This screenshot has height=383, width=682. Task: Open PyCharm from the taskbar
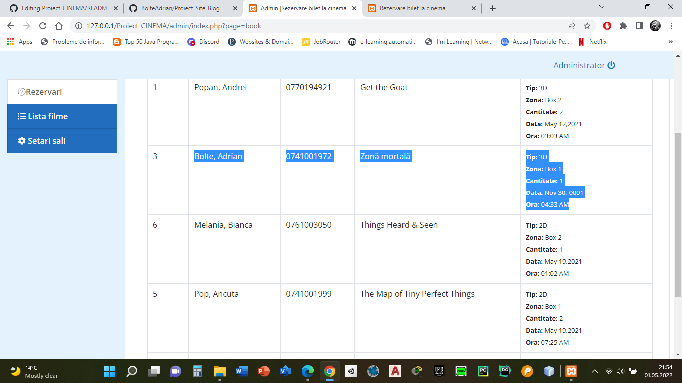483,371
